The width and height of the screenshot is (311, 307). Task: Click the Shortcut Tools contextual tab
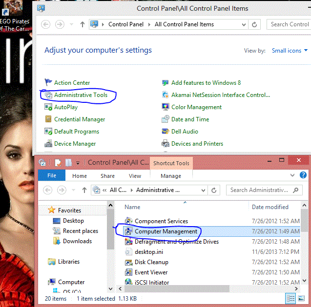171,163
